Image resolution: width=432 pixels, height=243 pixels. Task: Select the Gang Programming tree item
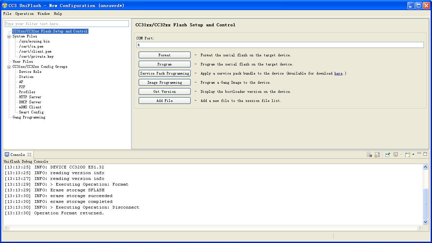29,117
